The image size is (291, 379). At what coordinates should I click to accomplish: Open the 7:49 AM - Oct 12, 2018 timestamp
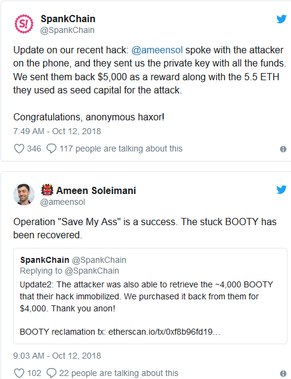(x=57, y=131)
